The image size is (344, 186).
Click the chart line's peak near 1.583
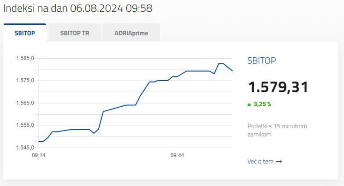(x=221, y=63)
